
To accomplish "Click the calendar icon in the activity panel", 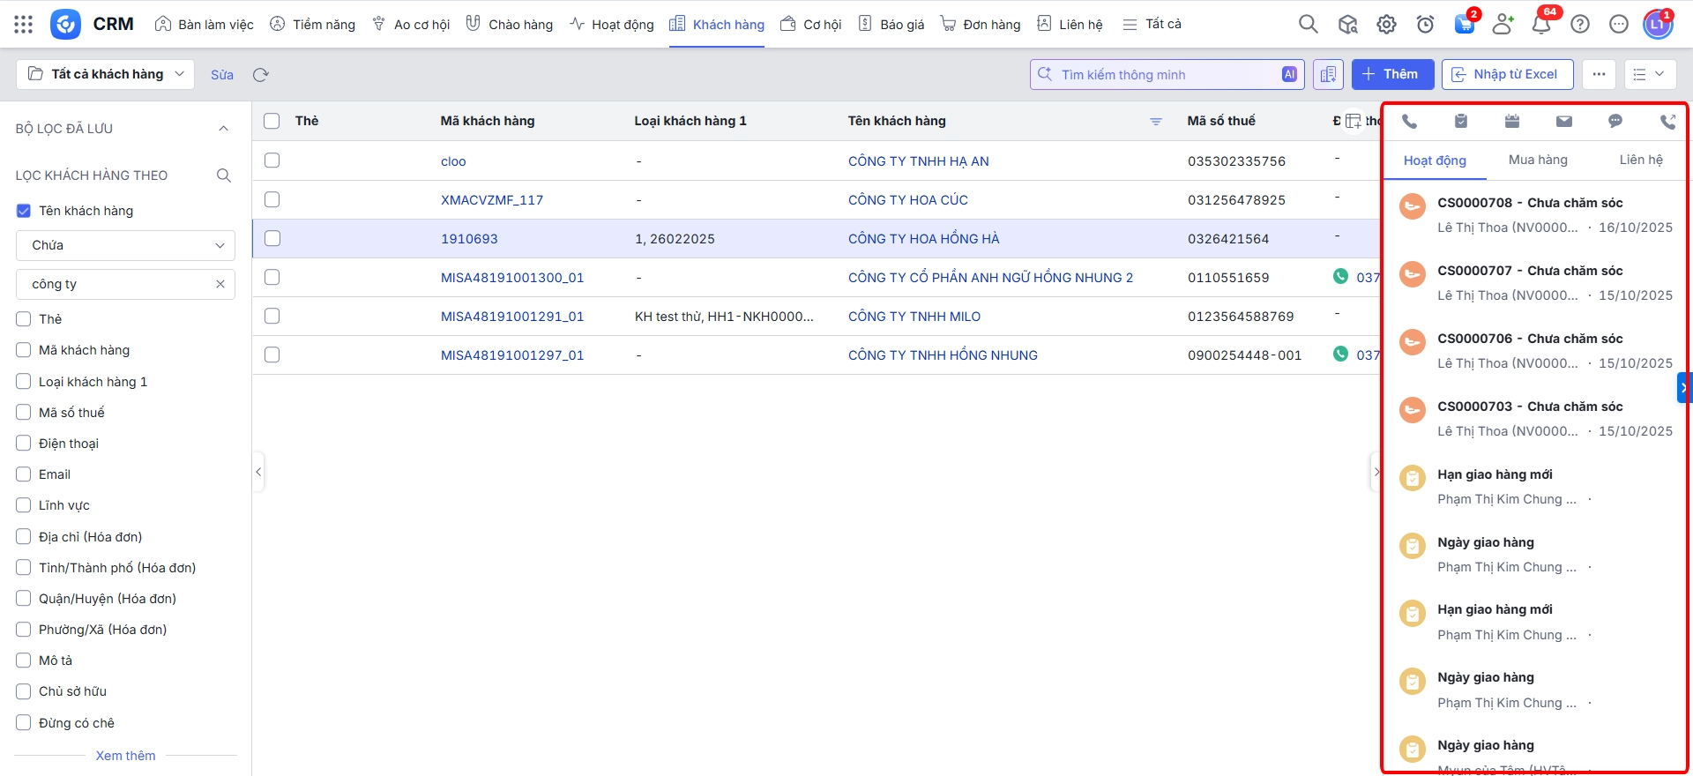I will (x=1512, y=122).
